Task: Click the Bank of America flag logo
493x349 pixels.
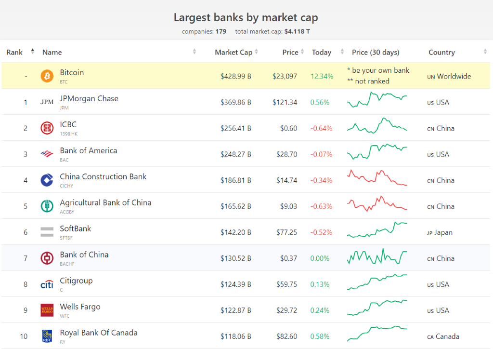Action: 47,154
